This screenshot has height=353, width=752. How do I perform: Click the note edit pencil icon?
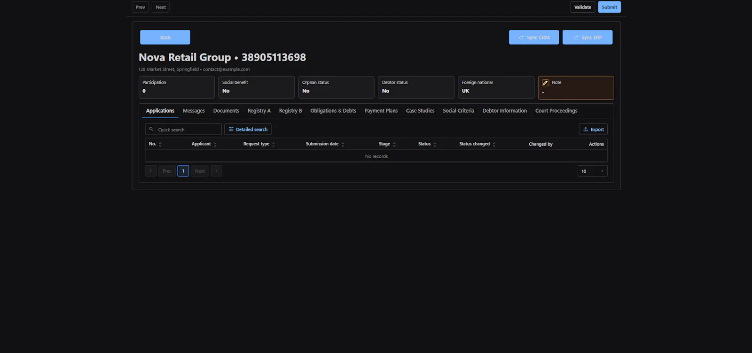coord(545,83)
